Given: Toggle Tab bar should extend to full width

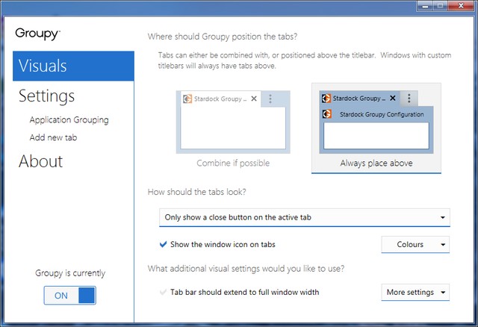Looking at the screenshot, I should pyautogui.click(x=164, y=292).
